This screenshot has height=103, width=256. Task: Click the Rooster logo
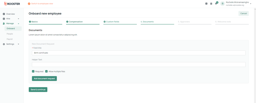pos(12,3)
